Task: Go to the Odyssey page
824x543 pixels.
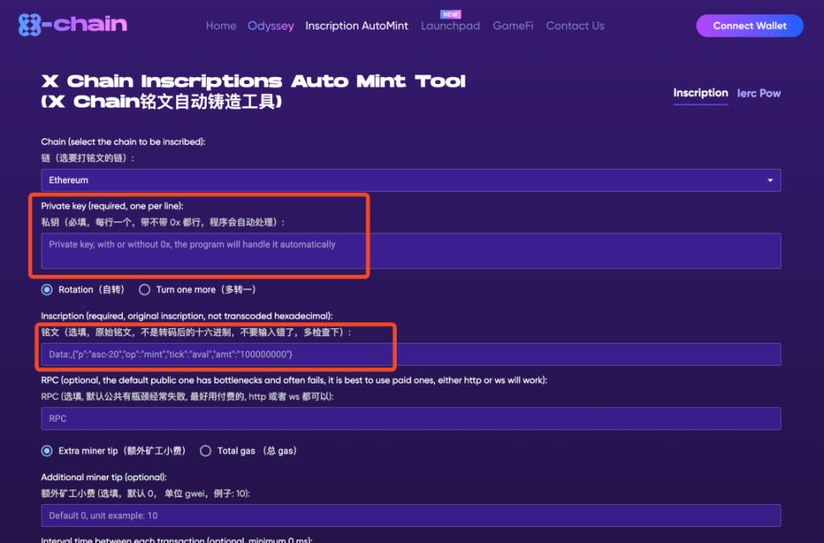Action: (270, 25)
